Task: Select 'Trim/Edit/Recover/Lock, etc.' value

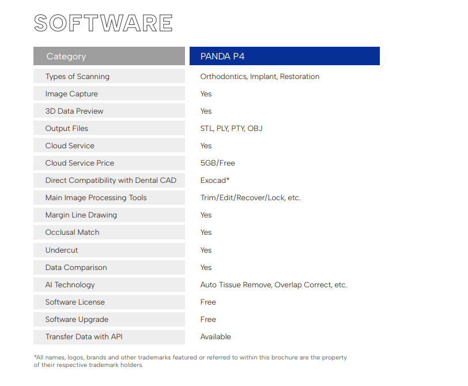Action: pyautogui.click(x=250, y=198)
